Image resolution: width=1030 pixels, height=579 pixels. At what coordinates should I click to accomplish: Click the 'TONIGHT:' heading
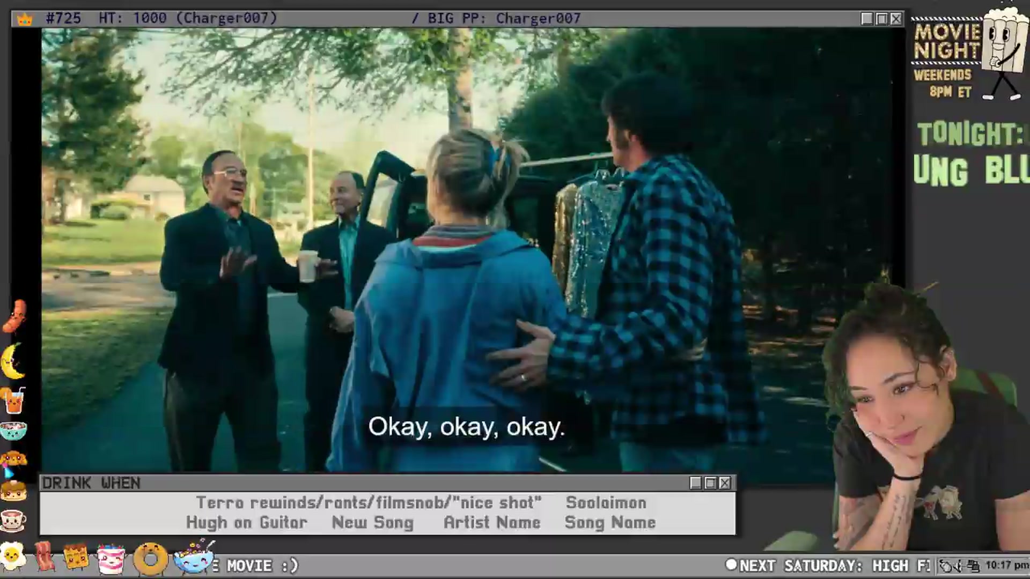tap(971, 134)
